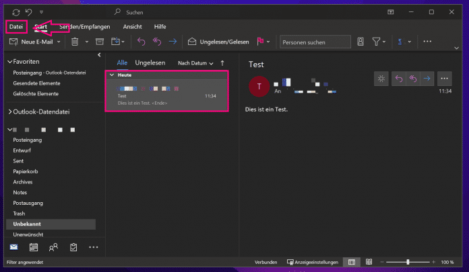Open the calendar view icon
This screenshot has height=272, width=469.
(34, 247)
